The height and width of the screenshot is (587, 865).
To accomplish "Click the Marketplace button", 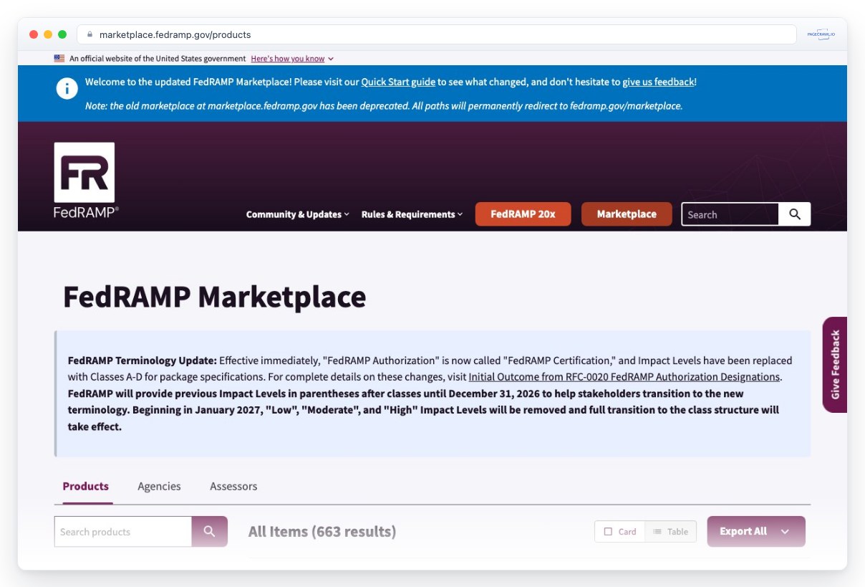I will tap(627, 214).
